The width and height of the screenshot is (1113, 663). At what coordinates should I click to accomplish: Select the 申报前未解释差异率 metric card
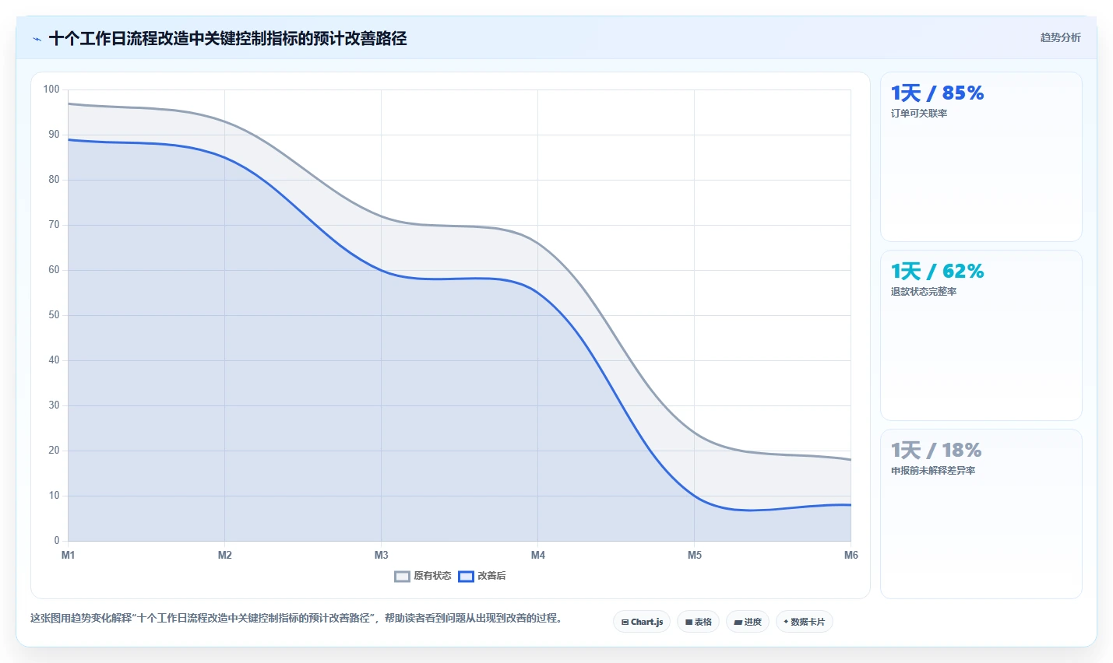(x=981, y=514)
